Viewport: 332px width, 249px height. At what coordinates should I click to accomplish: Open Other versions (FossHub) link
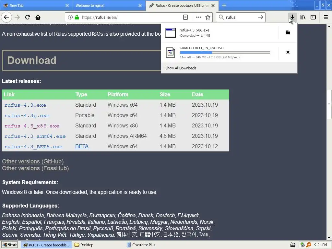[x=35, y=168]
